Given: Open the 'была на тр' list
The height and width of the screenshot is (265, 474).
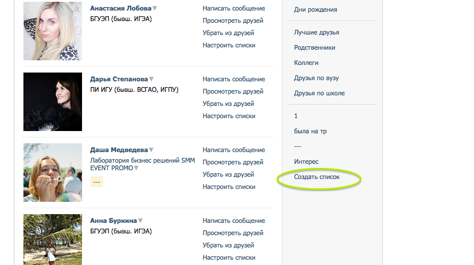Looking at the screenshot, I should 311,131.
